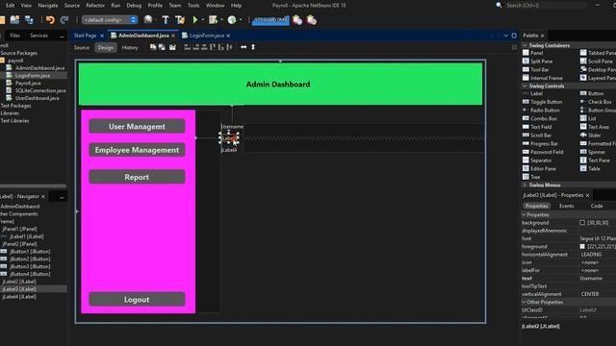
Task: Switch to the Start Page tab
Action: click(x=85, y=36)
